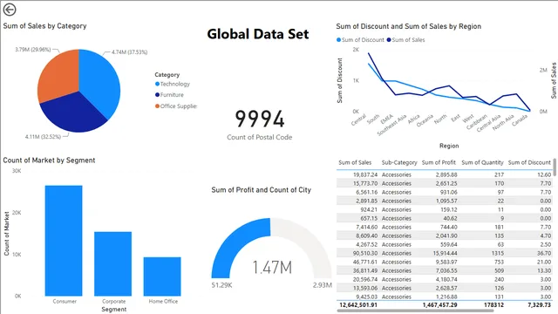Click the 9,583.97 profit cell
This screenshot has width=558, height=314.
(446, 262)
